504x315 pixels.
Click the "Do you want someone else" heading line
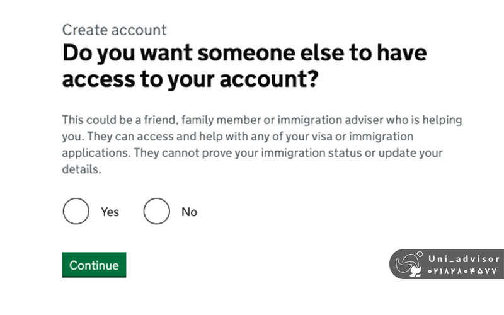[244, 53]
